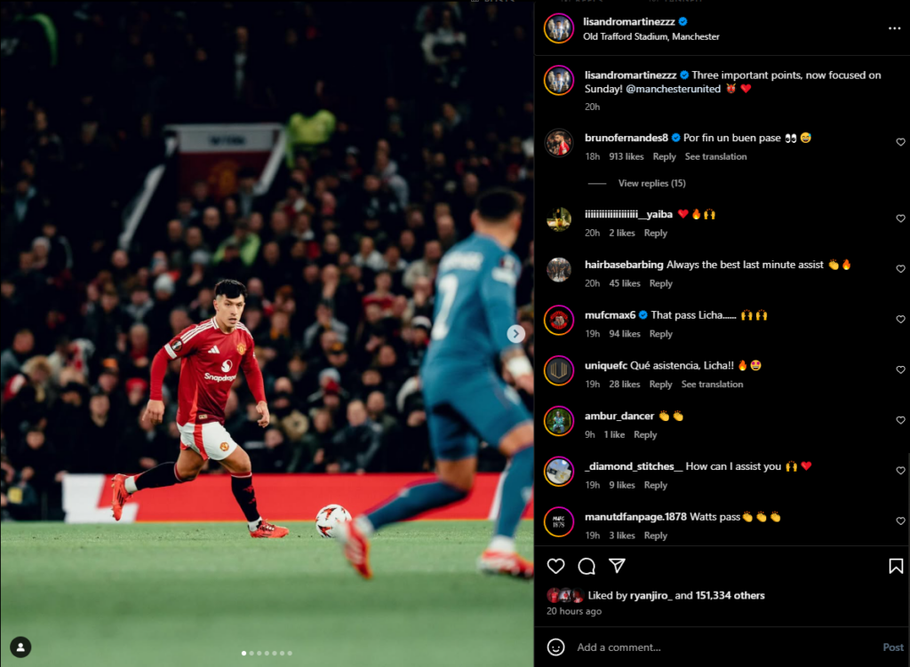Expand View replies (15)
This screenshot has width=910, height=667.
651,183
